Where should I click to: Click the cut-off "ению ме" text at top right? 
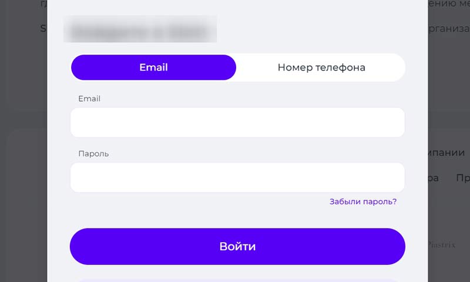pos(448,4)
